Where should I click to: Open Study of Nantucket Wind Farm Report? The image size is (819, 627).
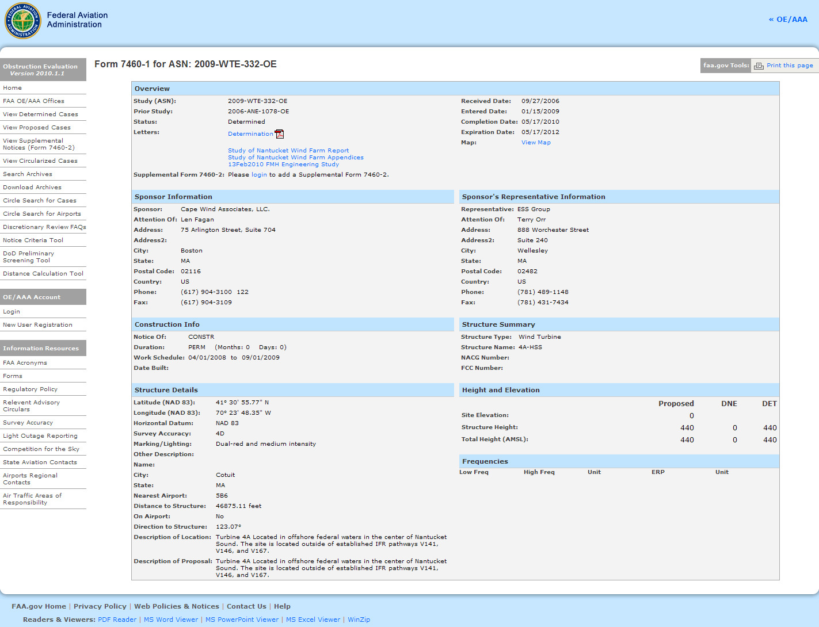pos(288,151)
